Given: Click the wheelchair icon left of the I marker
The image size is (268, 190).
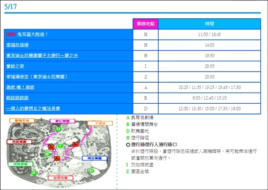Looking at the screenshot, I should (x=51, y=147).
